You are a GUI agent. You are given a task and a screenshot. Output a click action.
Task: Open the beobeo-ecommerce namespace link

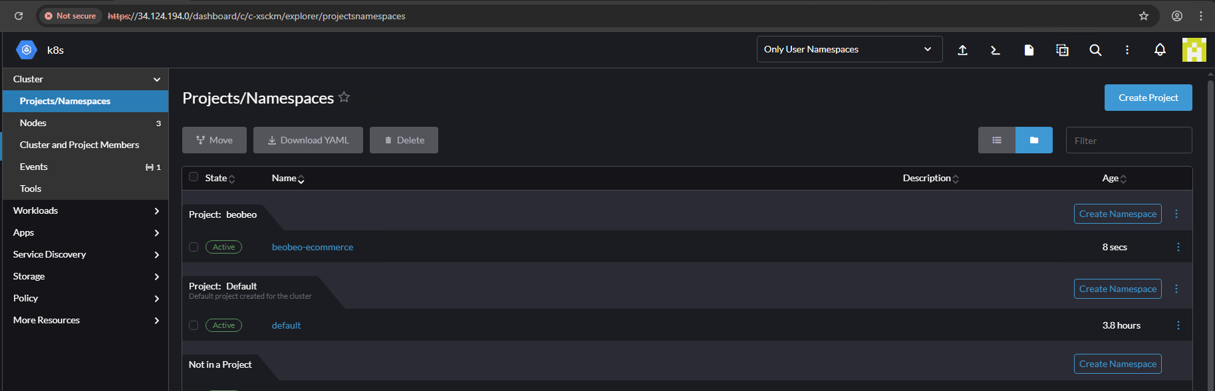tap(313, 247)
